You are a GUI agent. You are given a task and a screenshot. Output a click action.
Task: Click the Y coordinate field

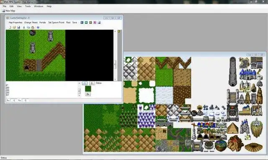pos(25,100)
